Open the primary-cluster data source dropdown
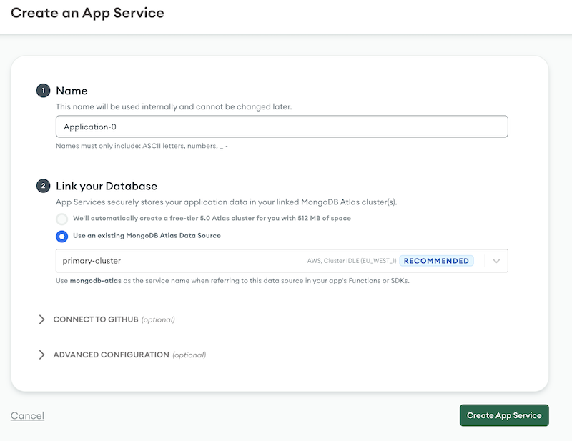Screen dimensions: 572x441 click(496, 260)
